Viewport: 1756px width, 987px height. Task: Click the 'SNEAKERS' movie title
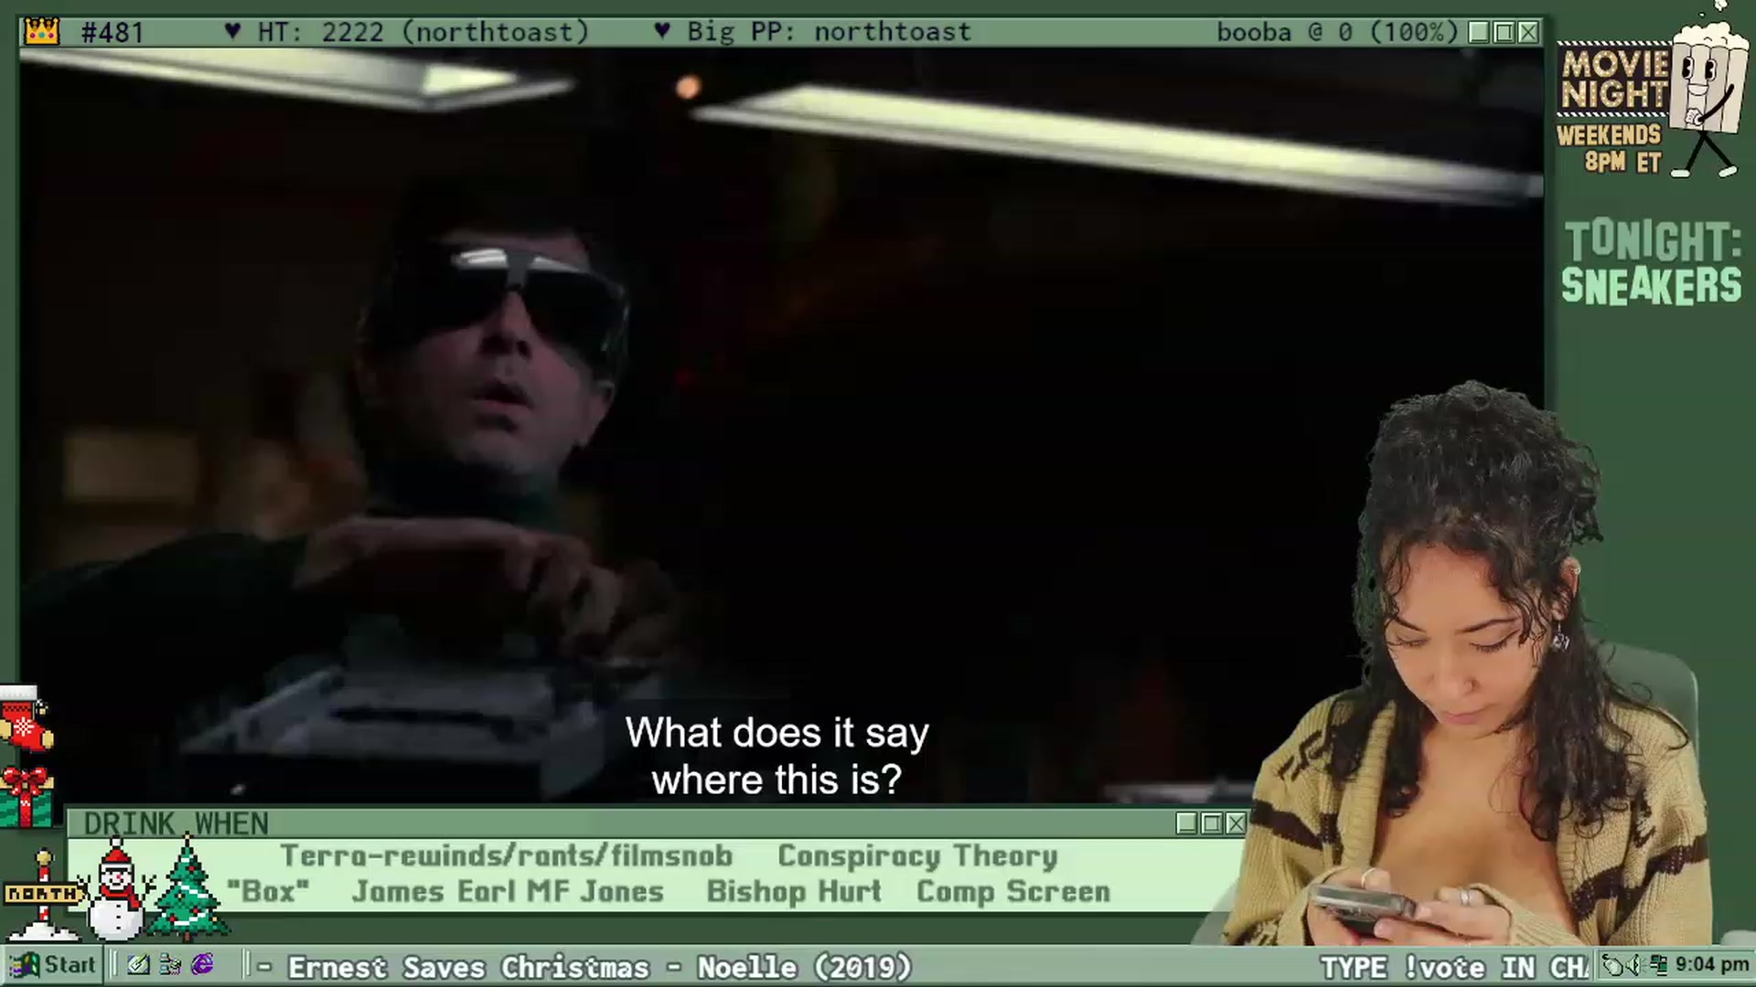1652,285
